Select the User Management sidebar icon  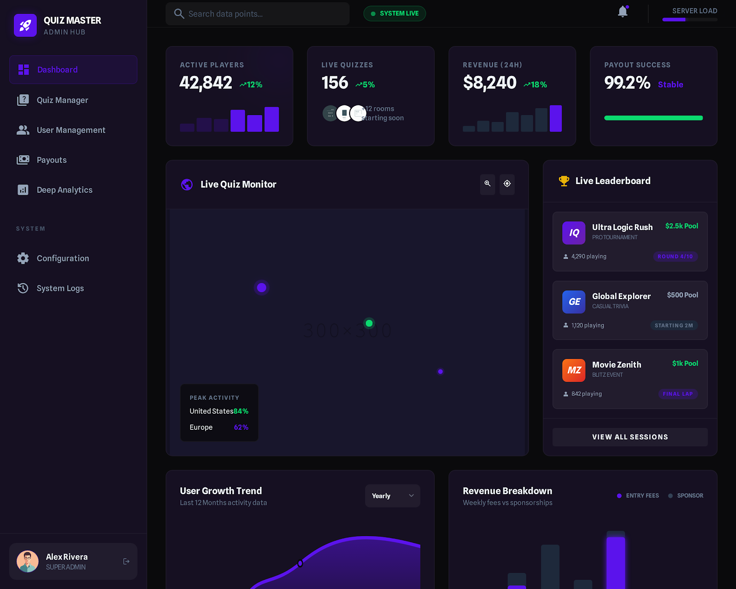(23, 130)
